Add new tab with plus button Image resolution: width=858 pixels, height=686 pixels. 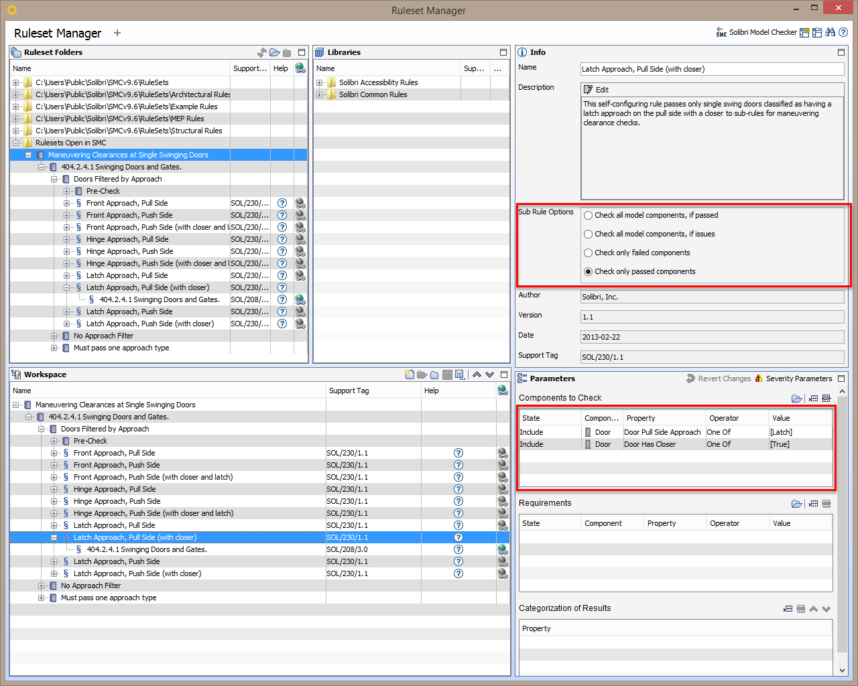point(117,33)
